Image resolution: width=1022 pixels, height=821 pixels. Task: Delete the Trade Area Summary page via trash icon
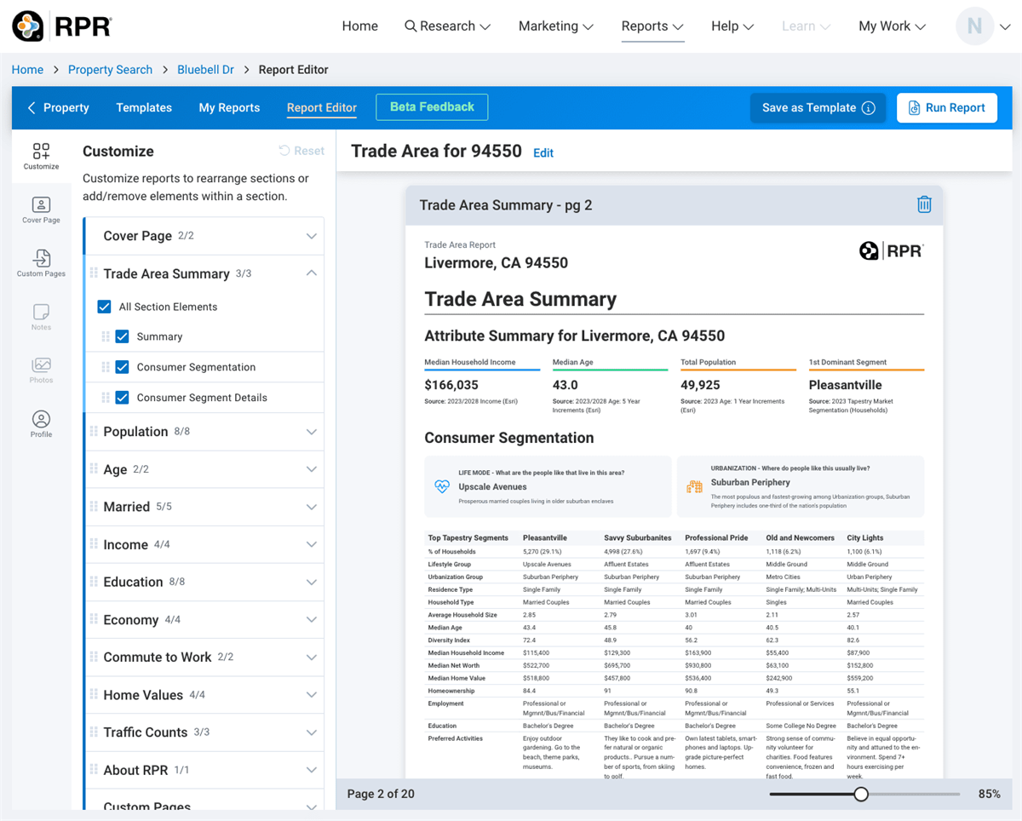coord(924,204)
